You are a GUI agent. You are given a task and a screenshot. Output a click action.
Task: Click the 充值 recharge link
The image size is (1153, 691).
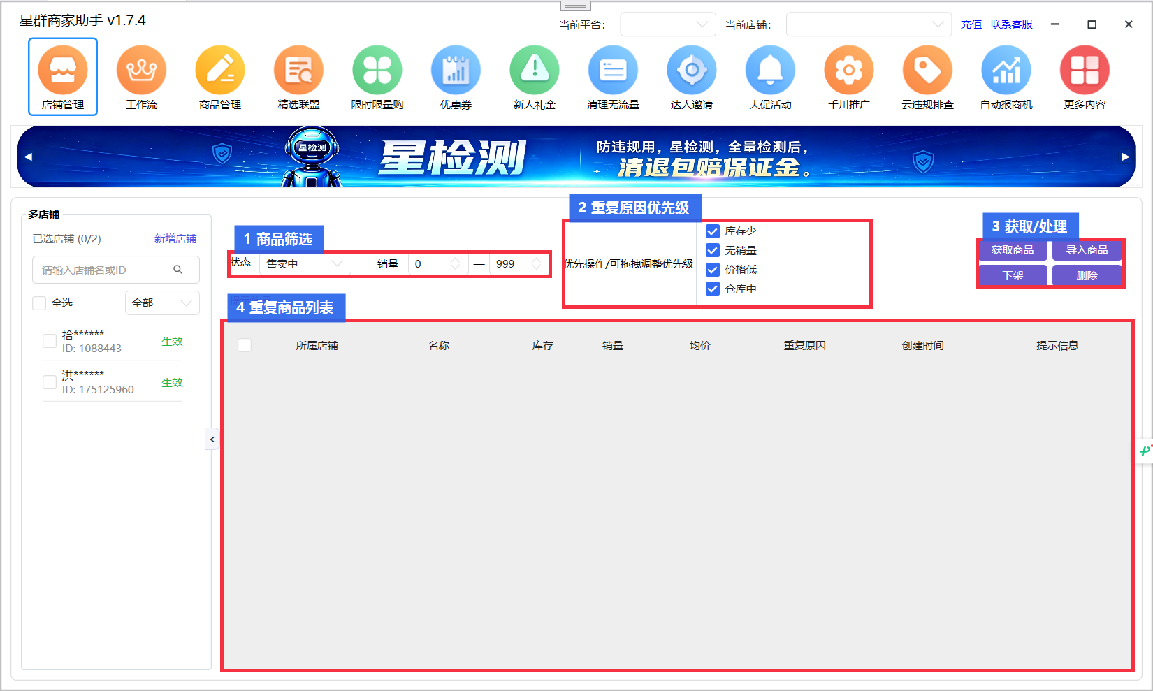tap(971, 24)
